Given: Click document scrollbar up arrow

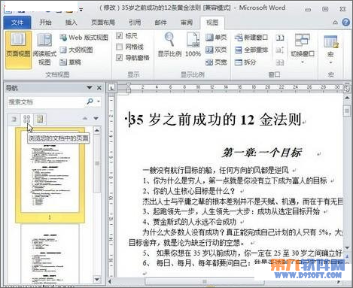Looking at the screenshot, I should pyautogui.click(x=347, y=98).
